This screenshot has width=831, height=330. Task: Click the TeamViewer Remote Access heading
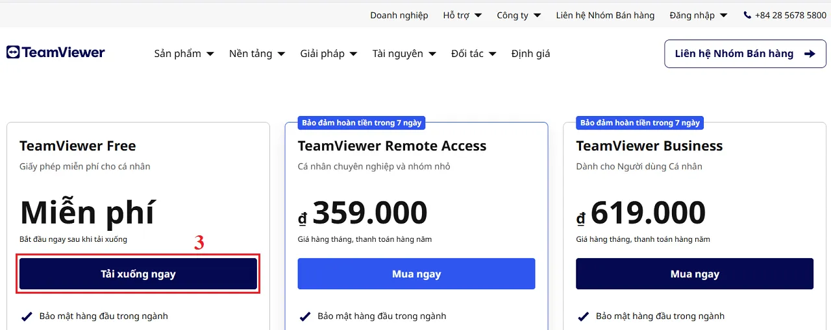[392, 146]
